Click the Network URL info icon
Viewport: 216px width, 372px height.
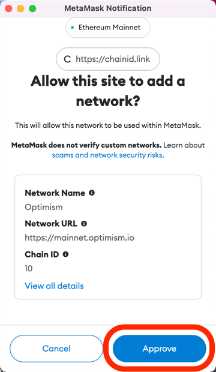click(84, 223)
